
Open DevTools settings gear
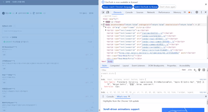(x=197, y=12)
